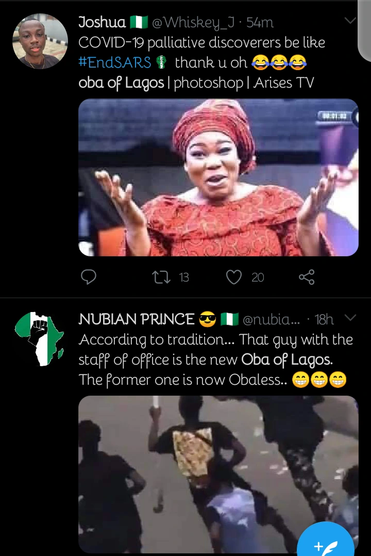371x556 pixels.
Task: View image of woman in red headwrap
Action: [218, 177]
